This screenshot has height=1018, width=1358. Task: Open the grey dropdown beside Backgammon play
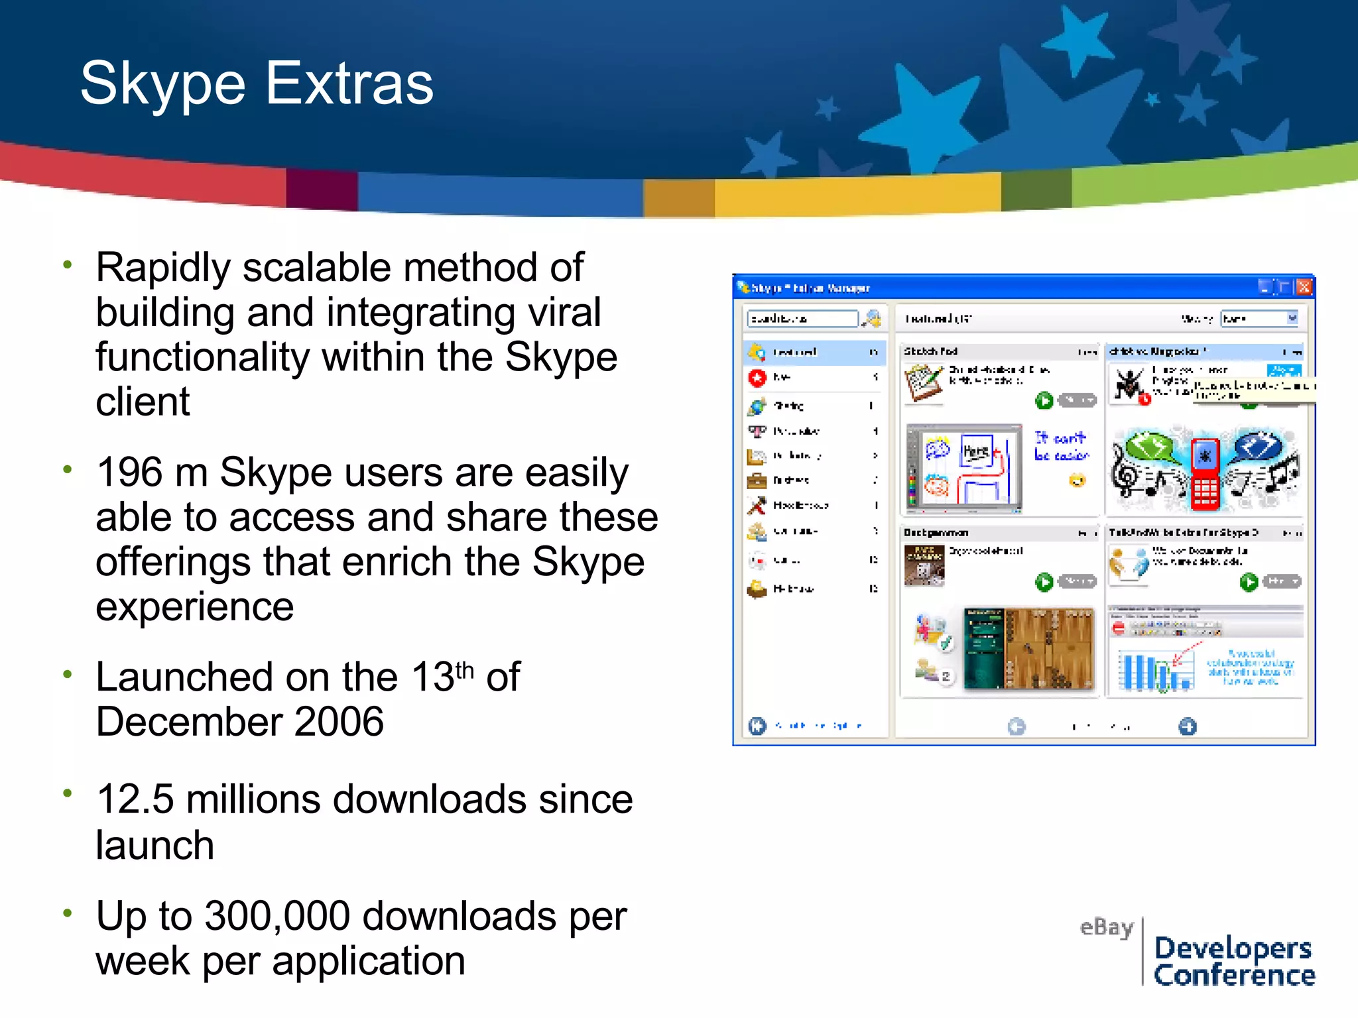pyautogui.click(x=1078, y=582)
